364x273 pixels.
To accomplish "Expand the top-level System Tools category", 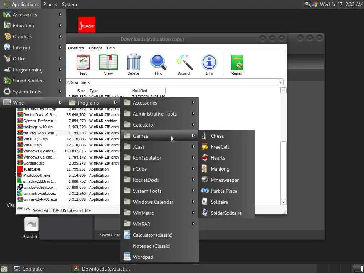I will 33,92.
